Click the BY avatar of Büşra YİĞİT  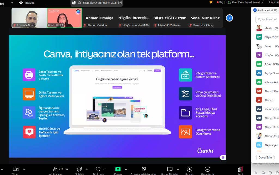click(x=259, y=37)
